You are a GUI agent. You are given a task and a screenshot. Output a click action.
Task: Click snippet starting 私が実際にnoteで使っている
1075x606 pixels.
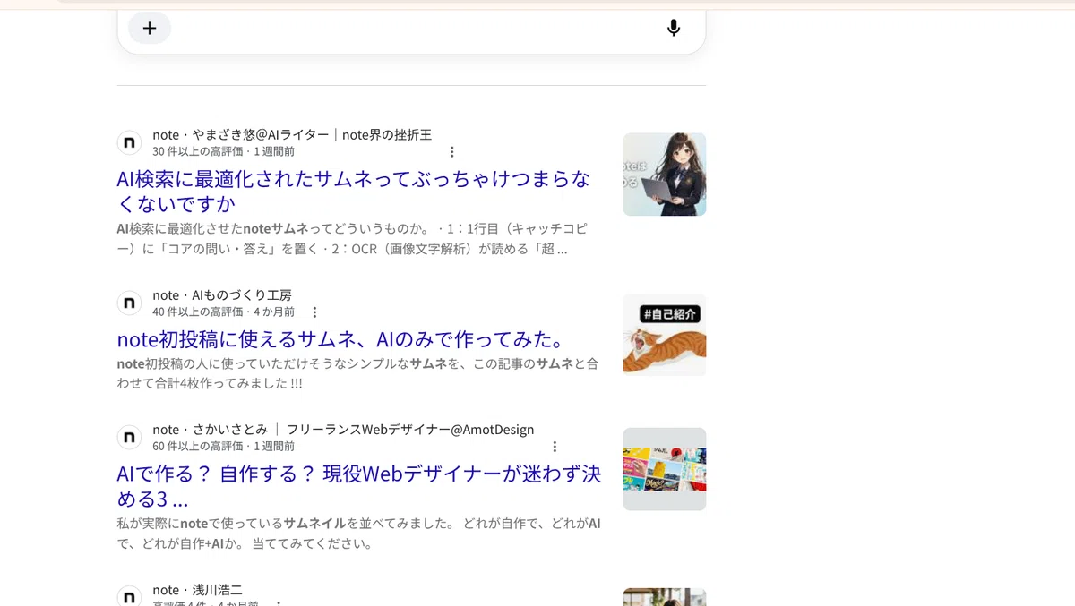(x=359, y=533)
